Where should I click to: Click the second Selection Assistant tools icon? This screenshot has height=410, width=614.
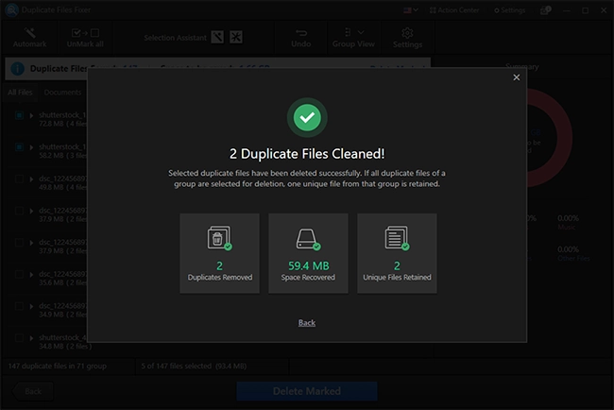point(236,37)
